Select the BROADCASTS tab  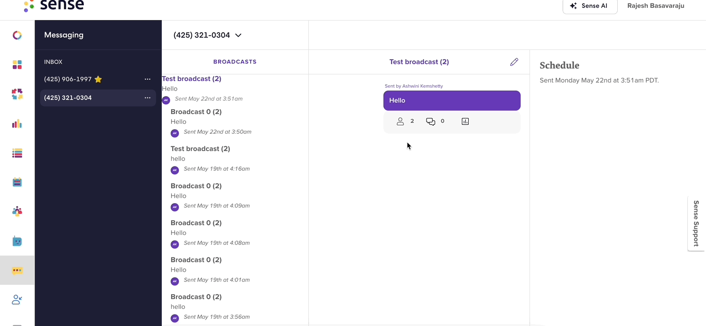pos(235,62)
